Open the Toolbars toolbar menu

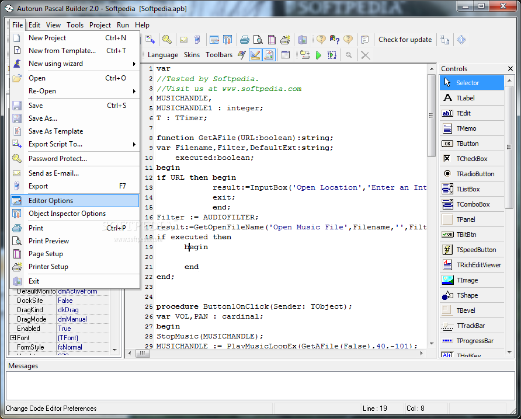[x=219, y=55]
